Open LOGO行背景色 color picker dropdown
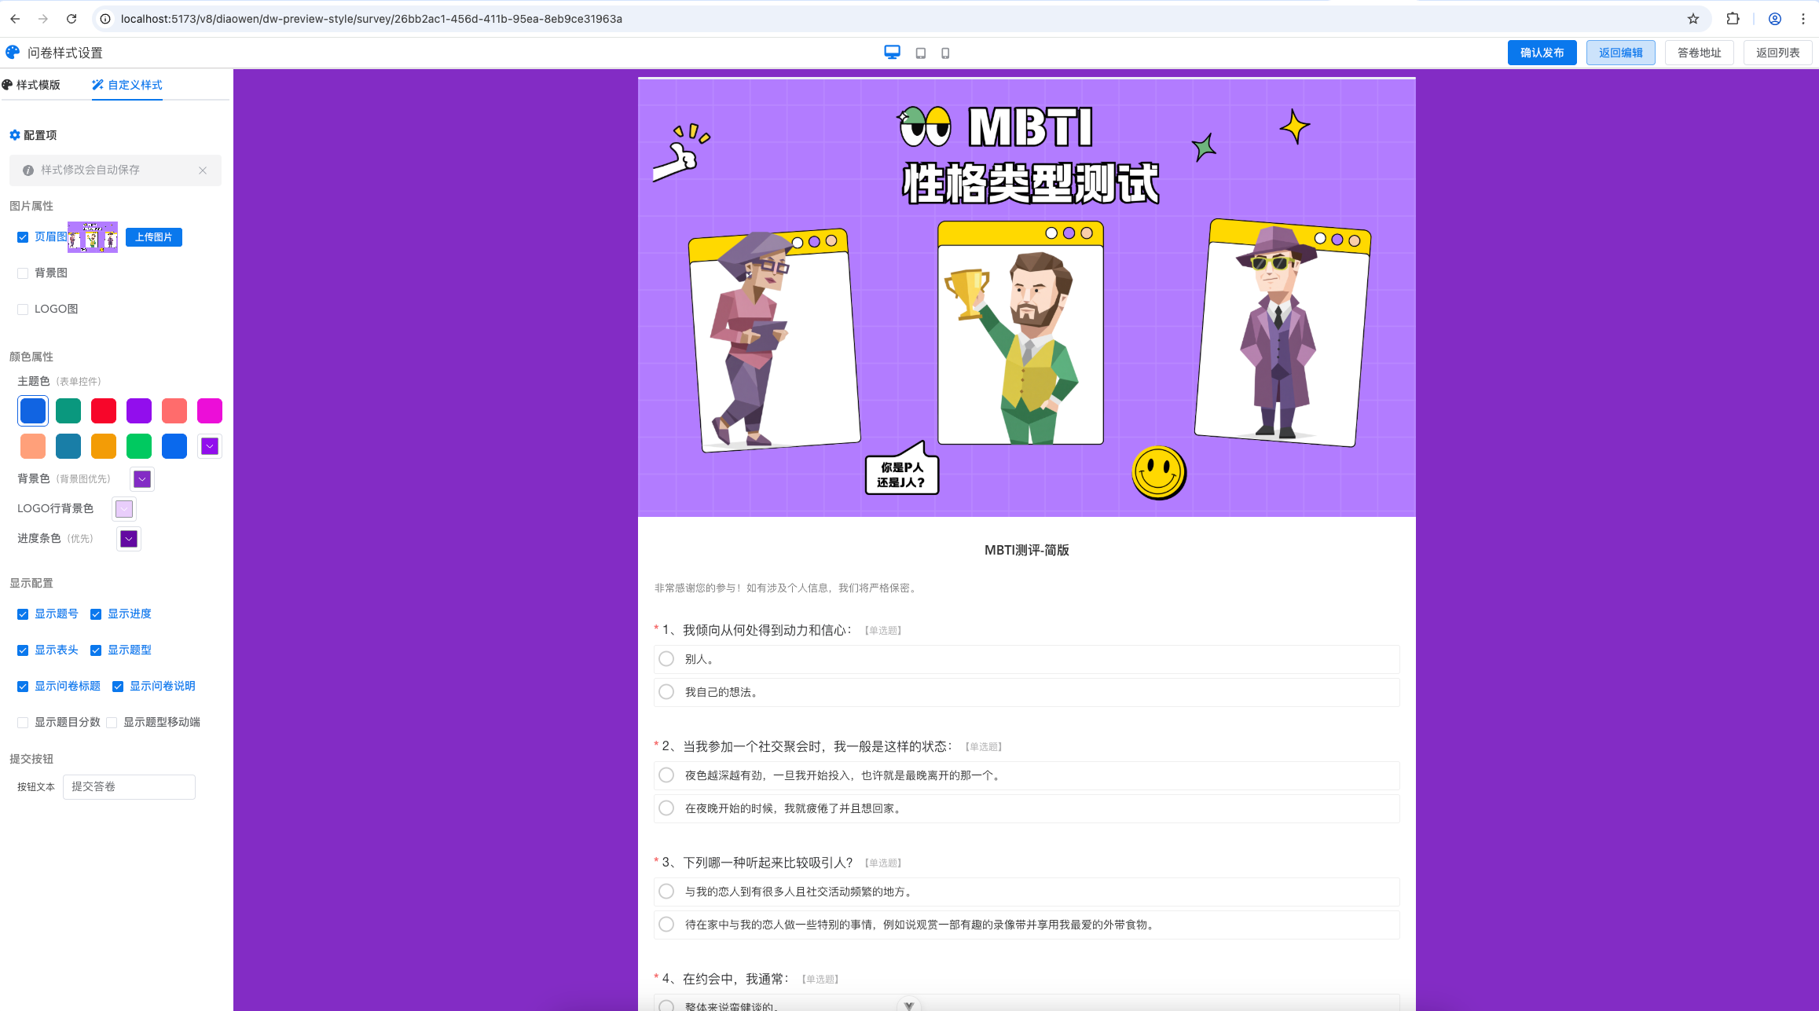 pos(124,509)
